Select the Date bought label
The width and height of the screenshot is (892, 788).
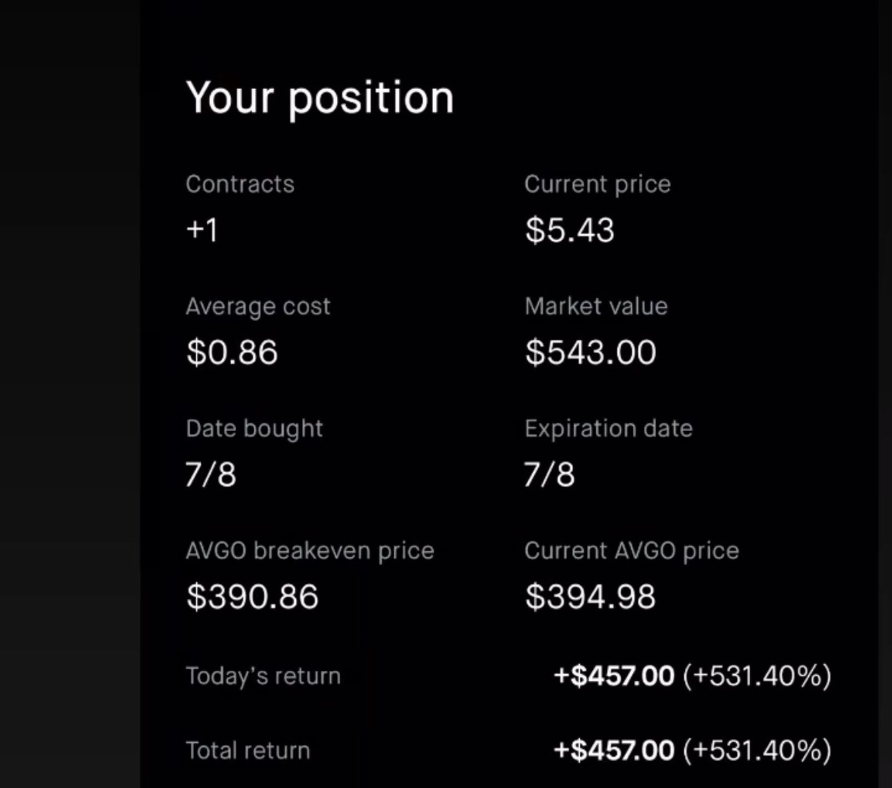254,429
